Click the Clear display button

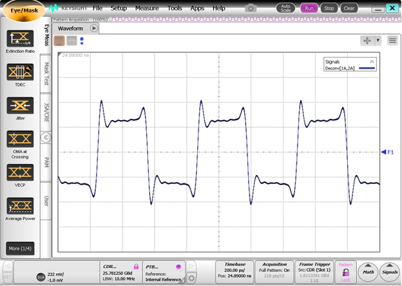pos(349,8)
